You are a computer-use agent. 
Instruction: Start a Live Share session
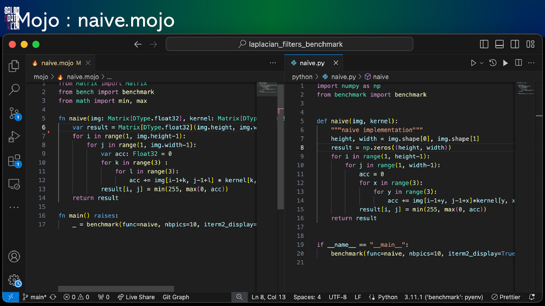pos(136,297)
